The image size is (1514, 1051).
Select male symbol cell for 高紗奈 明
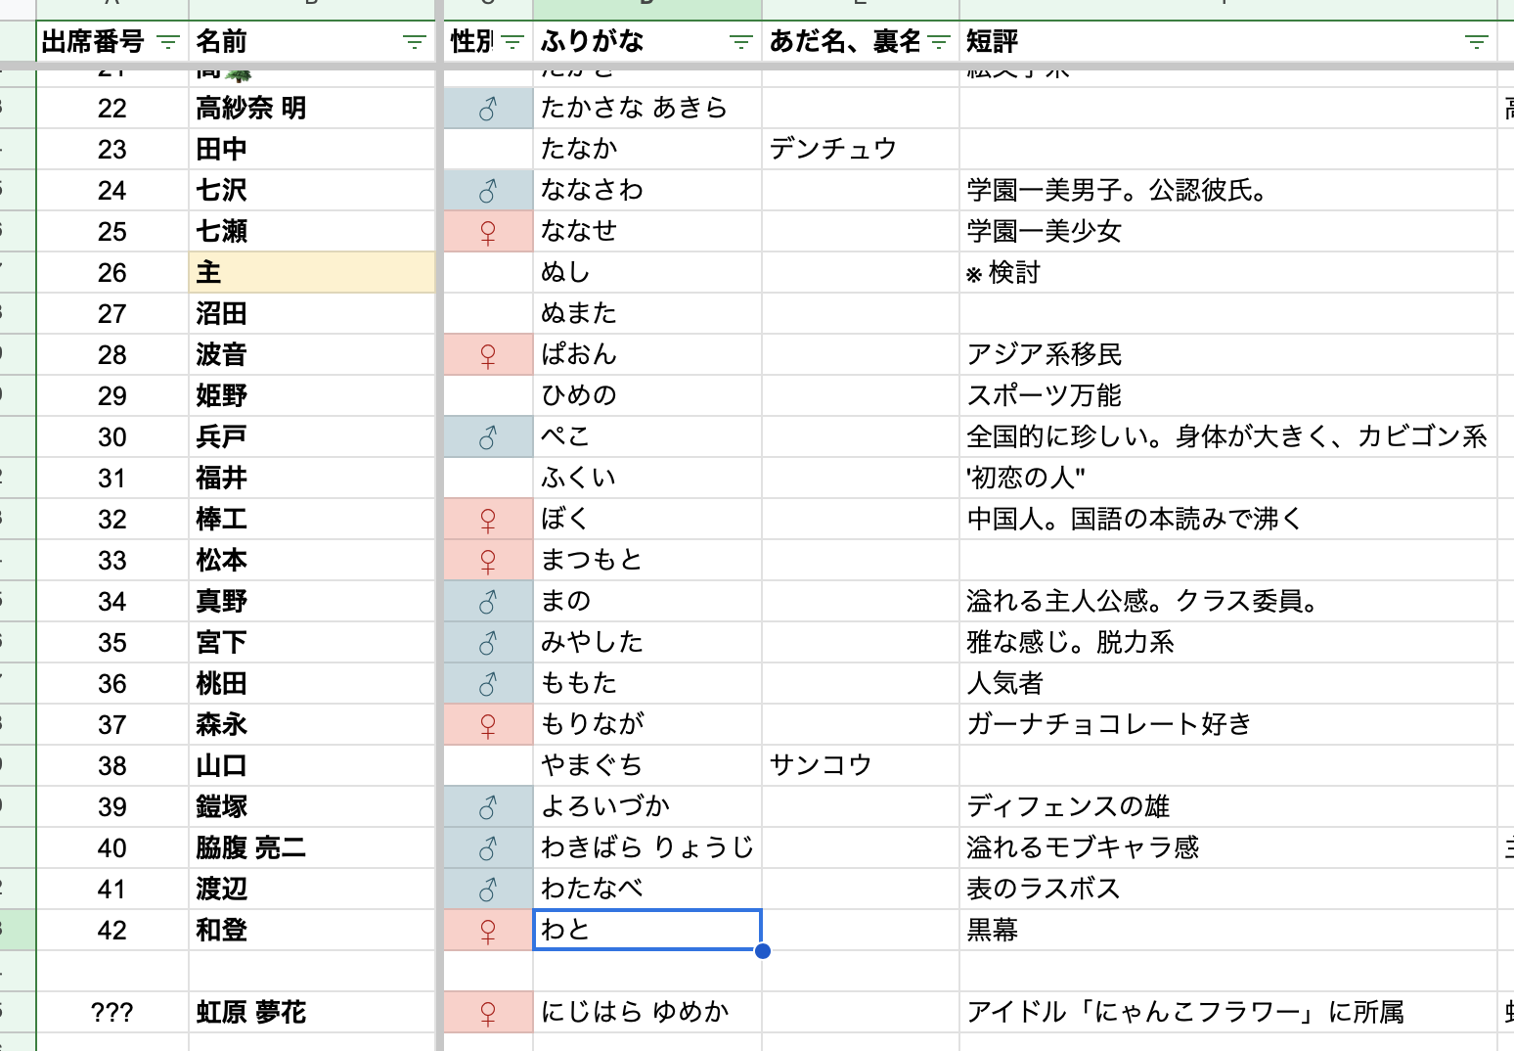click(488, 109)
